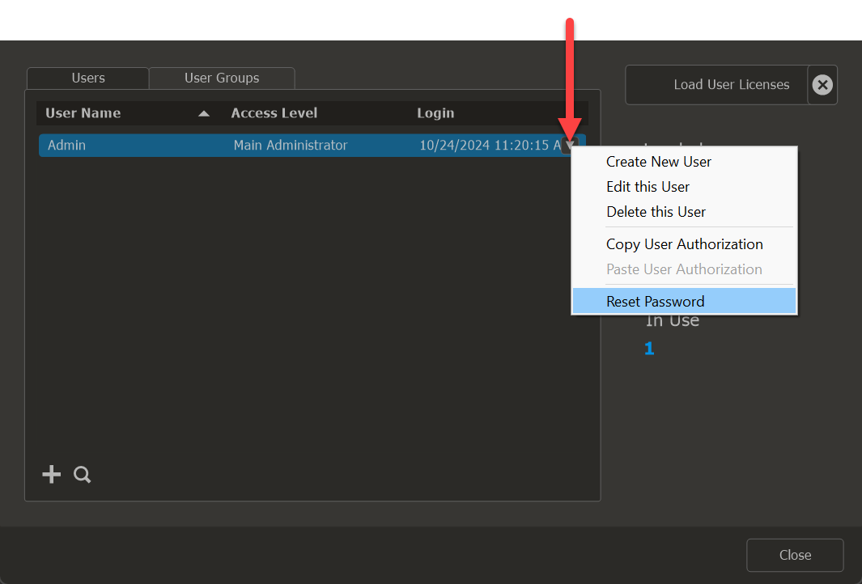Click the User Name column header
The width and height of the screenshot is (862, 584).
click(x=83, y=113)
